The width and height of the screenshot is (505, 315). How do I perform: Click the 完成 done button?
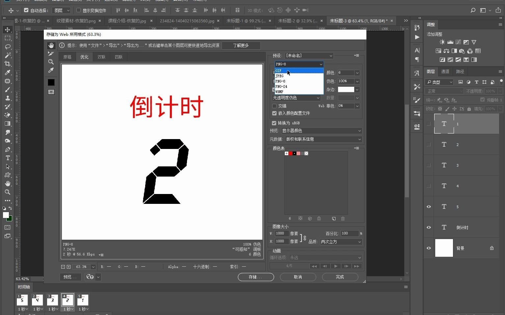tap(340, 277)
